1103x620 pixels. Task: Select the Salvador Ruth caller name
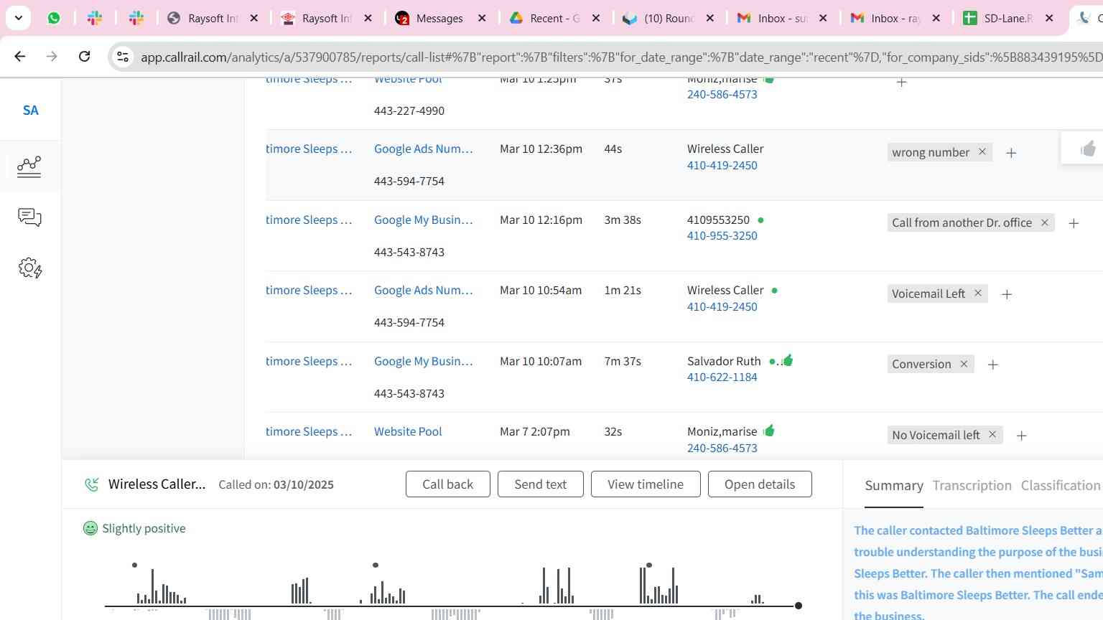click(724, 361)
